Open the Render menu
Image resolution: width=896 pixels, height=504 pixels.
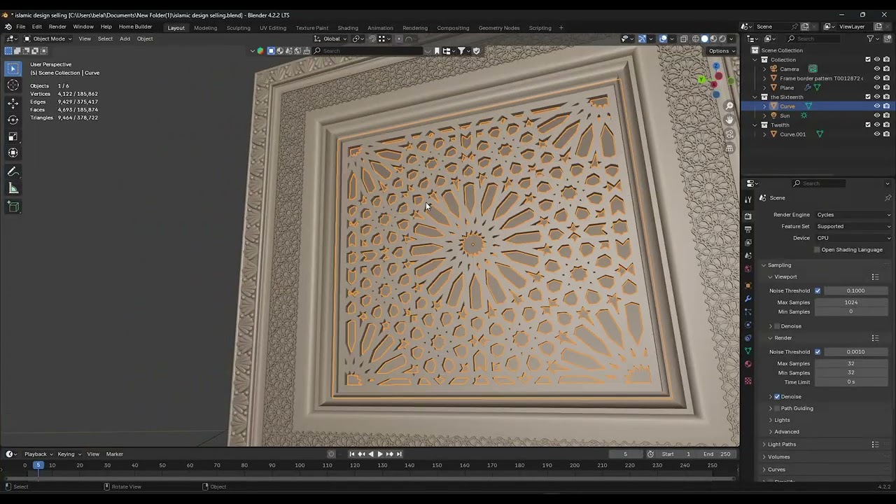click(x=57, y=27)
